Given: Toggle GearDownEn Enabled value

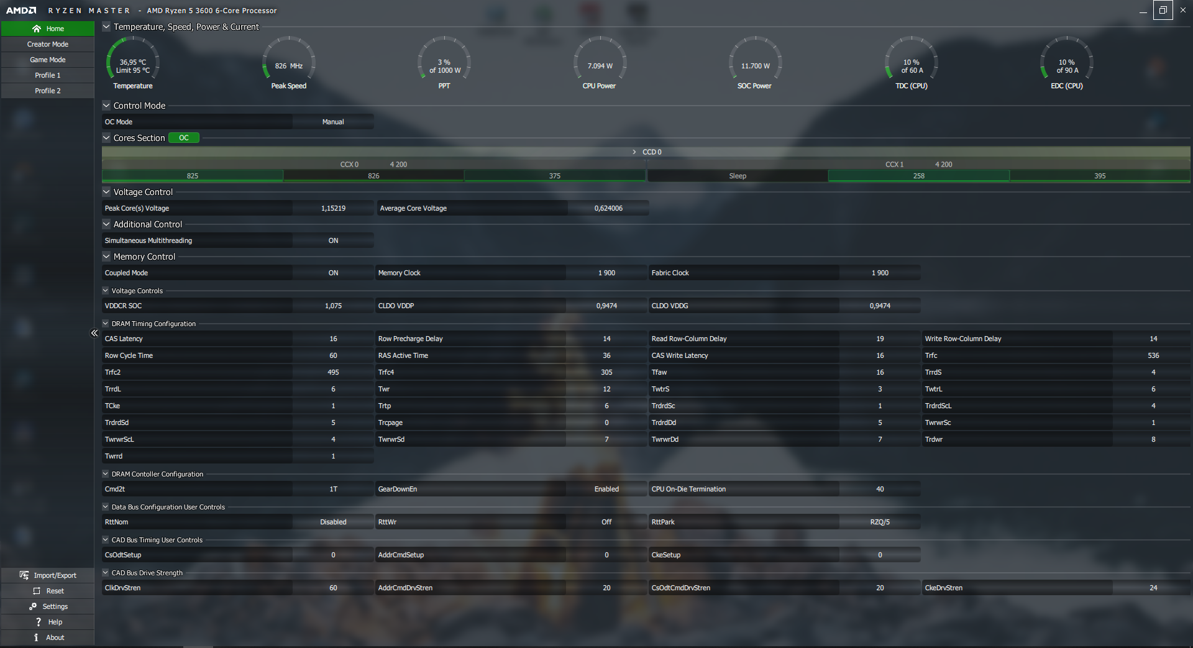Looking at the screenshot, I should pos(606,489).
